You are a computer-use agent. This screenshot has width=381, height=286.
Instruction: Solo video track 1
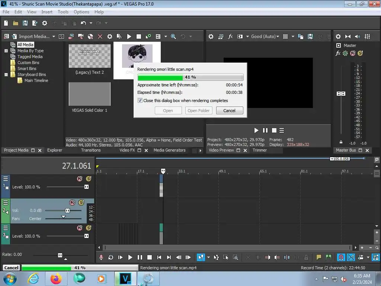point(89,179)
